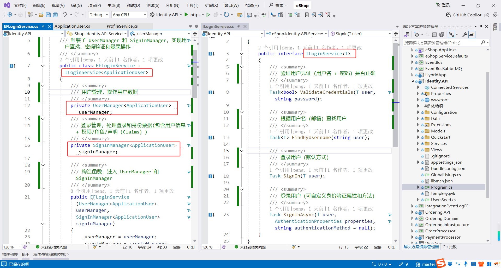Toggle Preview Selected Items in Solution Explorer
Viewport: 501px width, 268px height.
[472, 34]
